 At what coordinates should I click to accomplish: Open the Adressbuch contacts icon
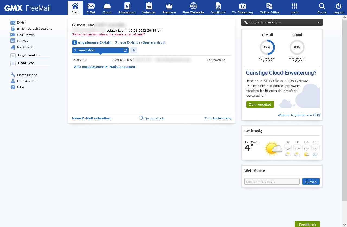click(x=127, y=8)
